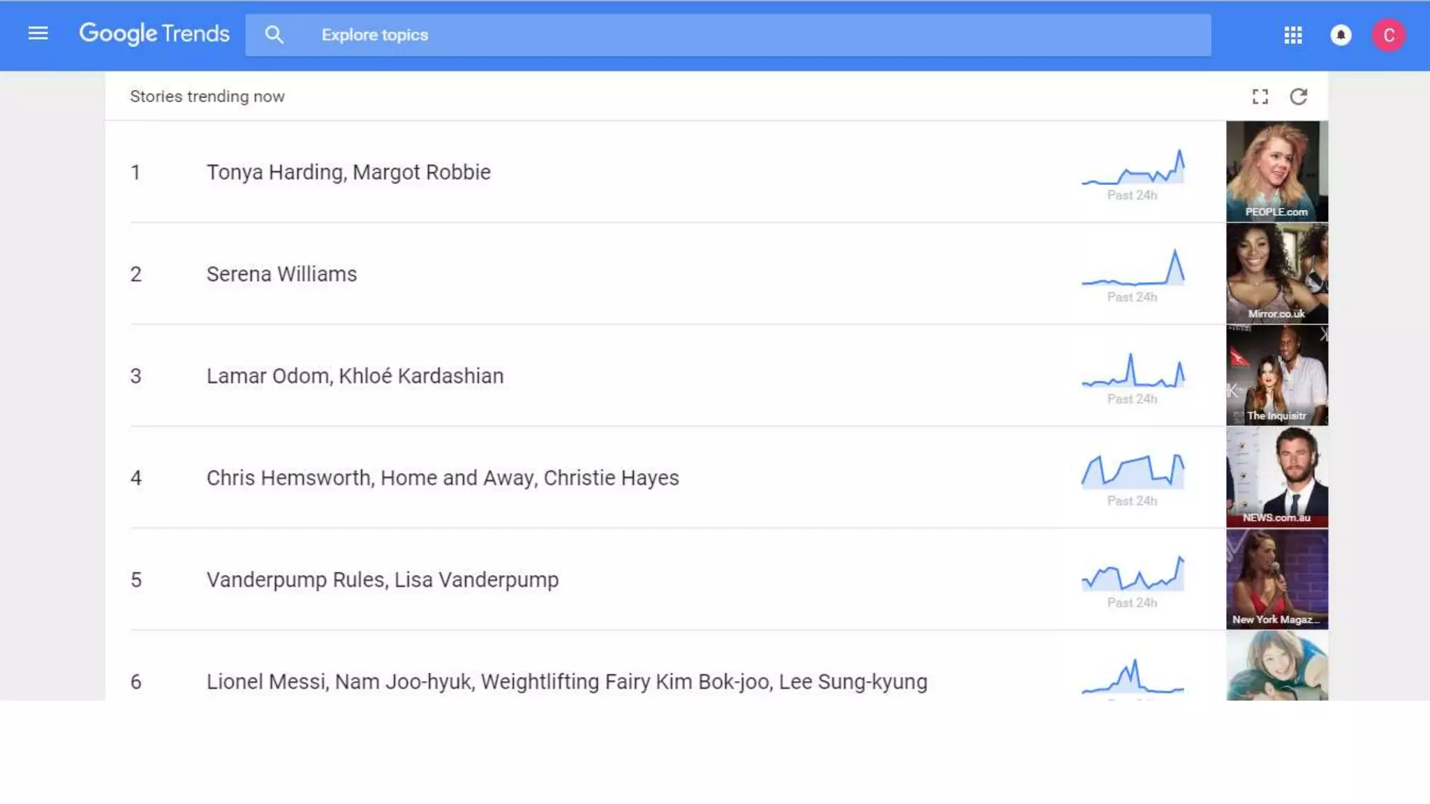Click the Google Trends logo
Screen dimensions: 1430x804
point(154,33)
